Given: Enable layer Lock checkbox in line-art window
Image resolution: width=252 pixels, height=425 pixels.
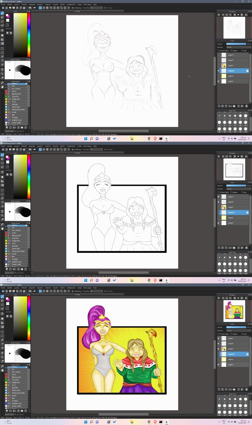Looking at the screenshot, I should coord(242,192).
